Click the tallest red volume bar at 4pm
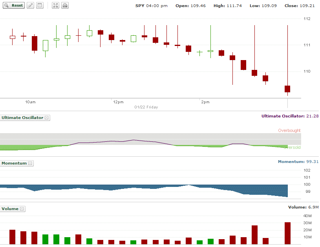Image resolution: width=320 pixels, height=247 pixels. [x=287, y=233]
